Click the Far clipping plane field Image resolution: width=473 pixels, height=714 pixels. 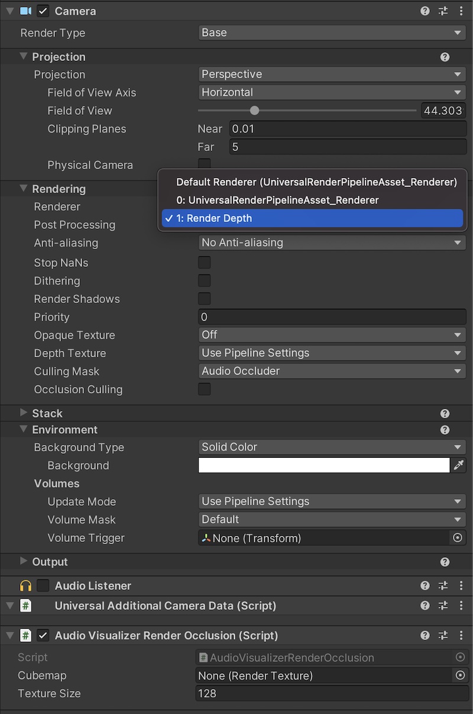tap(348, 147)
